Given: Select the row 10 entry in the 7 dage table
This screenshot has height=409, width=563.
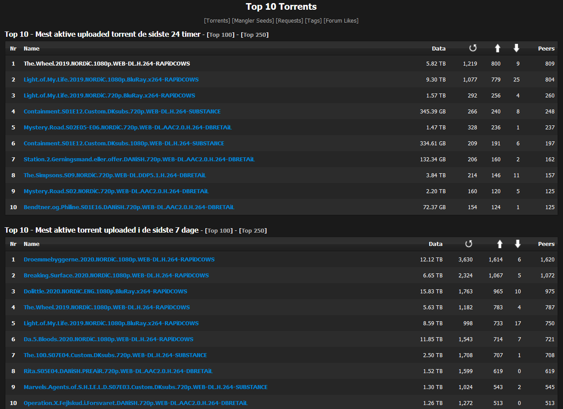Looking at the screenshot, I should (135, 403).
